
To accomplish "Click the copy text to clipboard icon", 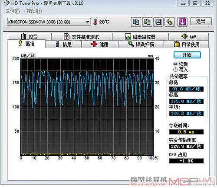I will (x=136, y=22).
